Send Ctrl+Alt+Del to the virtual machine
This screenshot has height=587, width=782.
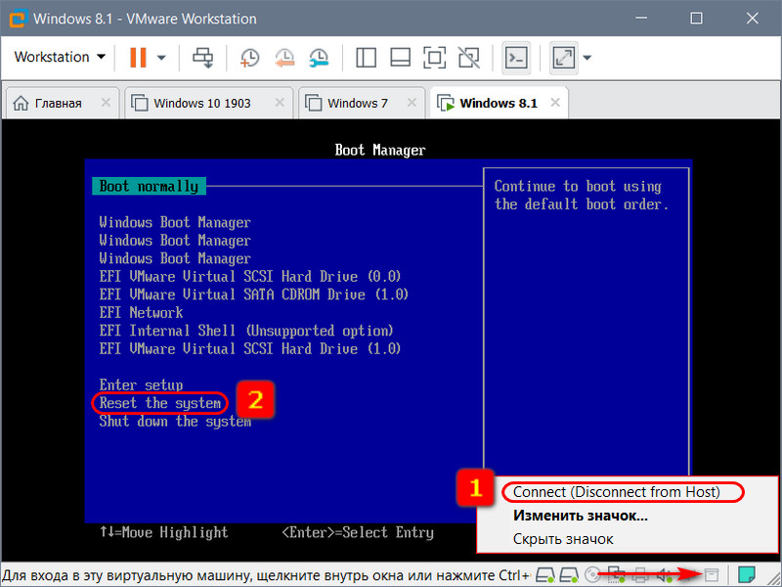click(x=203, y=58)
